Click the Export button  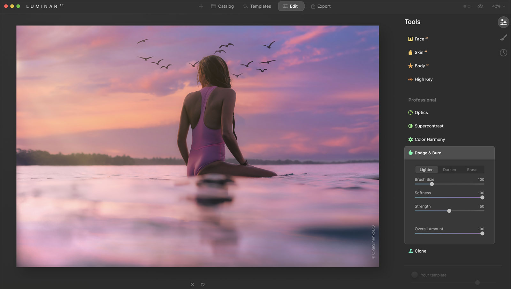321,6
